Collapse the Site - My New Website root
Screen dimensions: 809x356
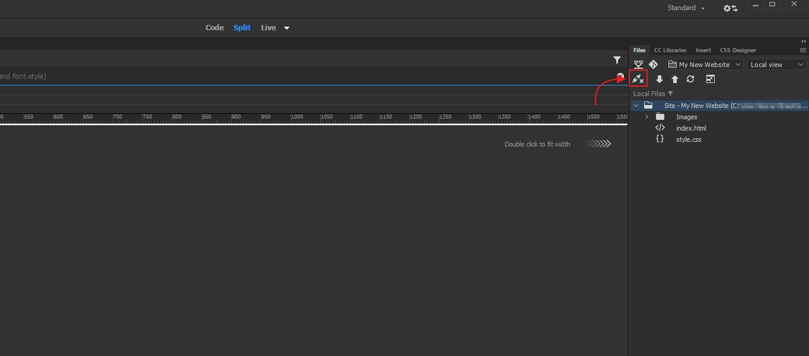636,105
